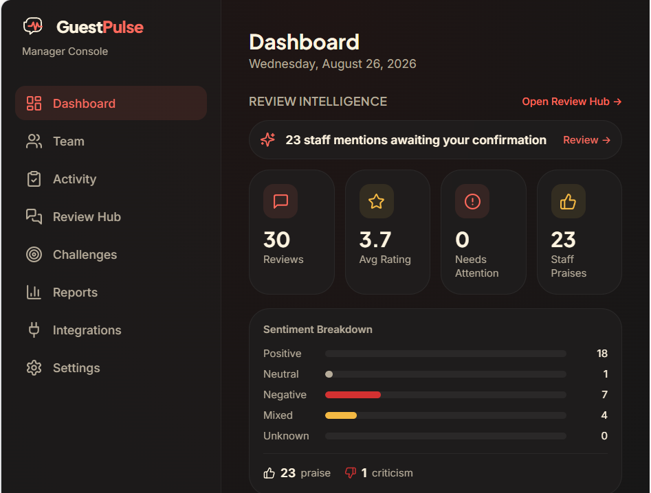This screenshot has height=493, width=651.
Task: Click the Reports bar chart icon
Action: pos(34,293)
